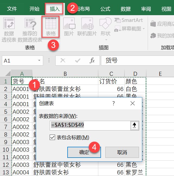The width and height of the screenshot is (174, 176).
Task: Insert SmartArt graphic
Action: [128, 20]
